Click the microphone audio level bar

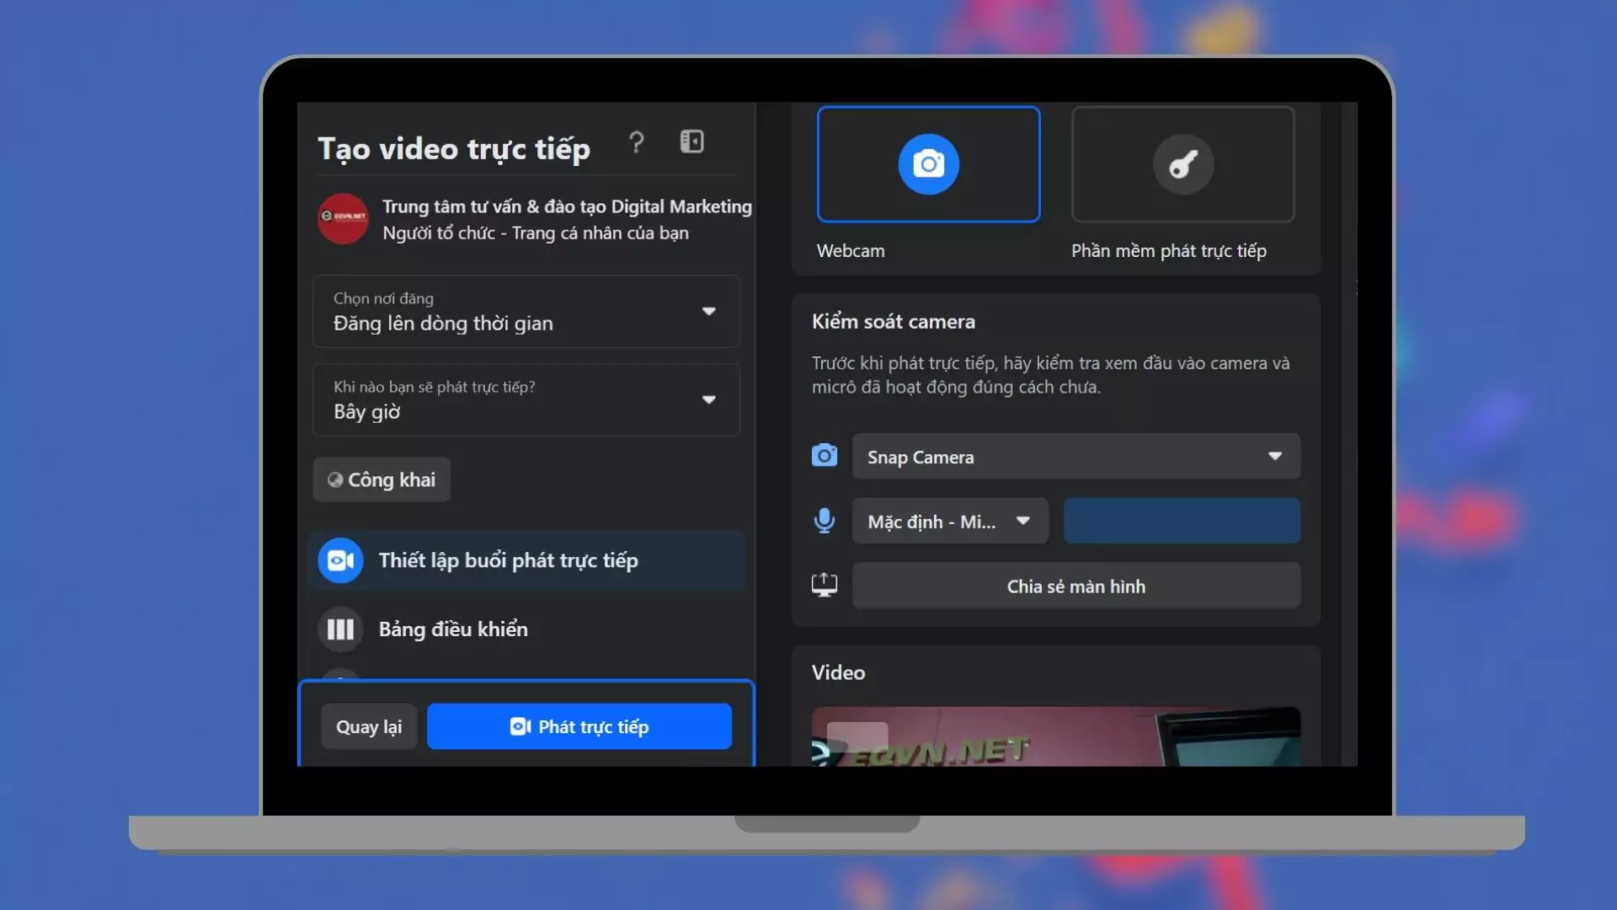click(1181, 521)
